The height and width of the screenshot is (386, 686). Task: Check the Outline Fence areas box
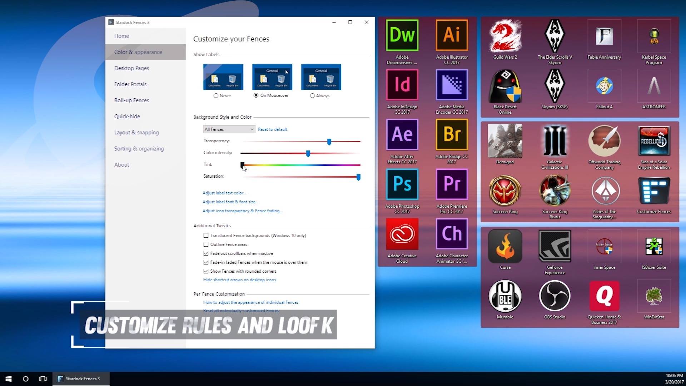(206, 244)
